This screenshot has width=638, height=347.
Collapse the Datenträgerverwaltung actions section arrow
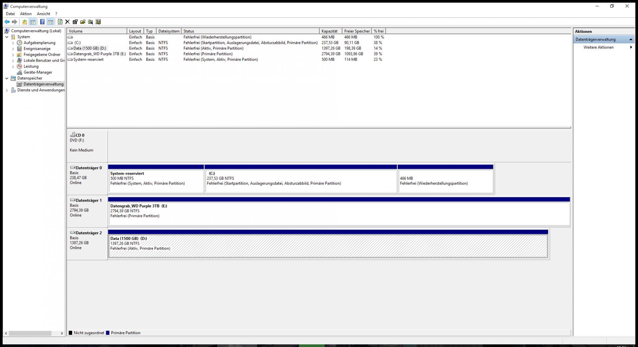pyautogui.click(x=630, y=39)
